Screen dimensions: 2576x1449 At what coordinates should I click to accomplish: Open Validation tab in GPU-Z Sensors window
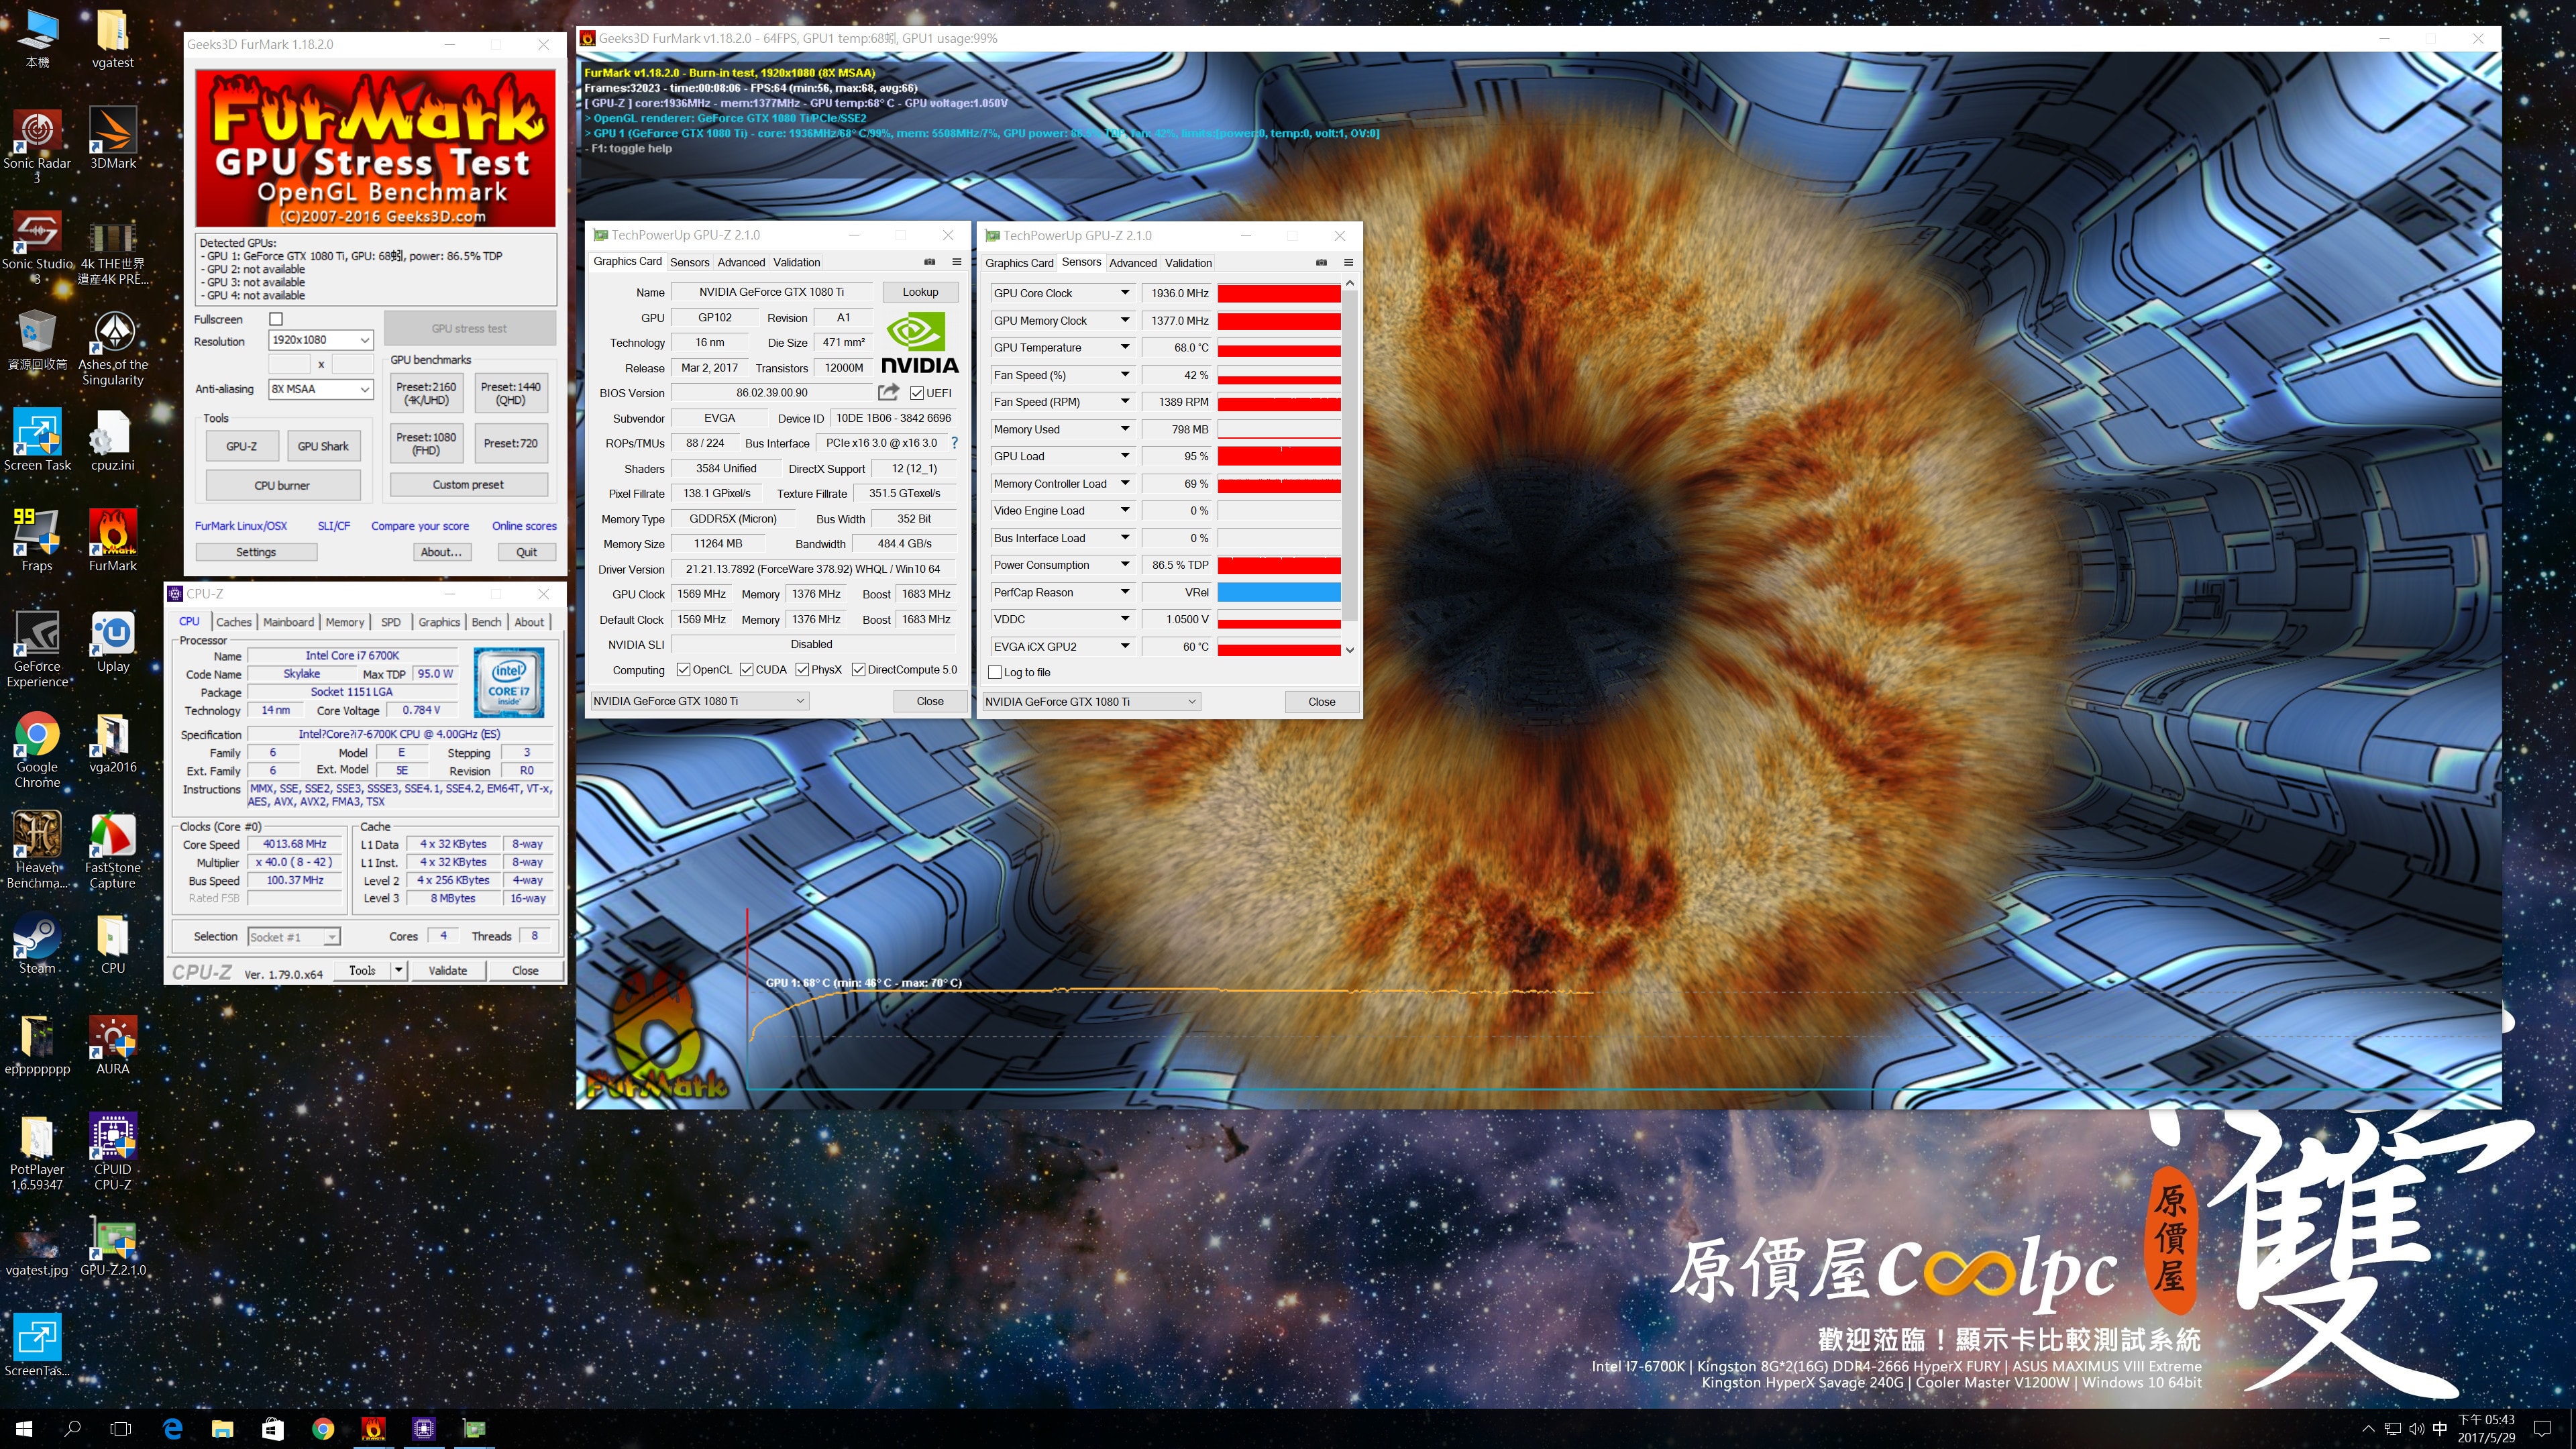(x=1188, y=263)
